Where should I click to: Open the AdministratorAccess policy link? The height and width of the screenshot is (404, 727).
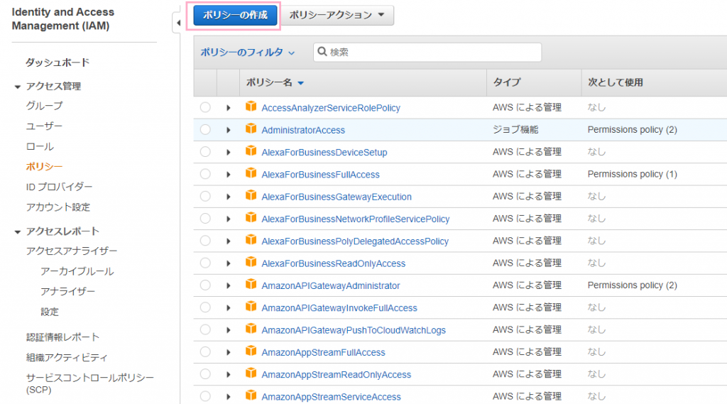tap(303, 131)
